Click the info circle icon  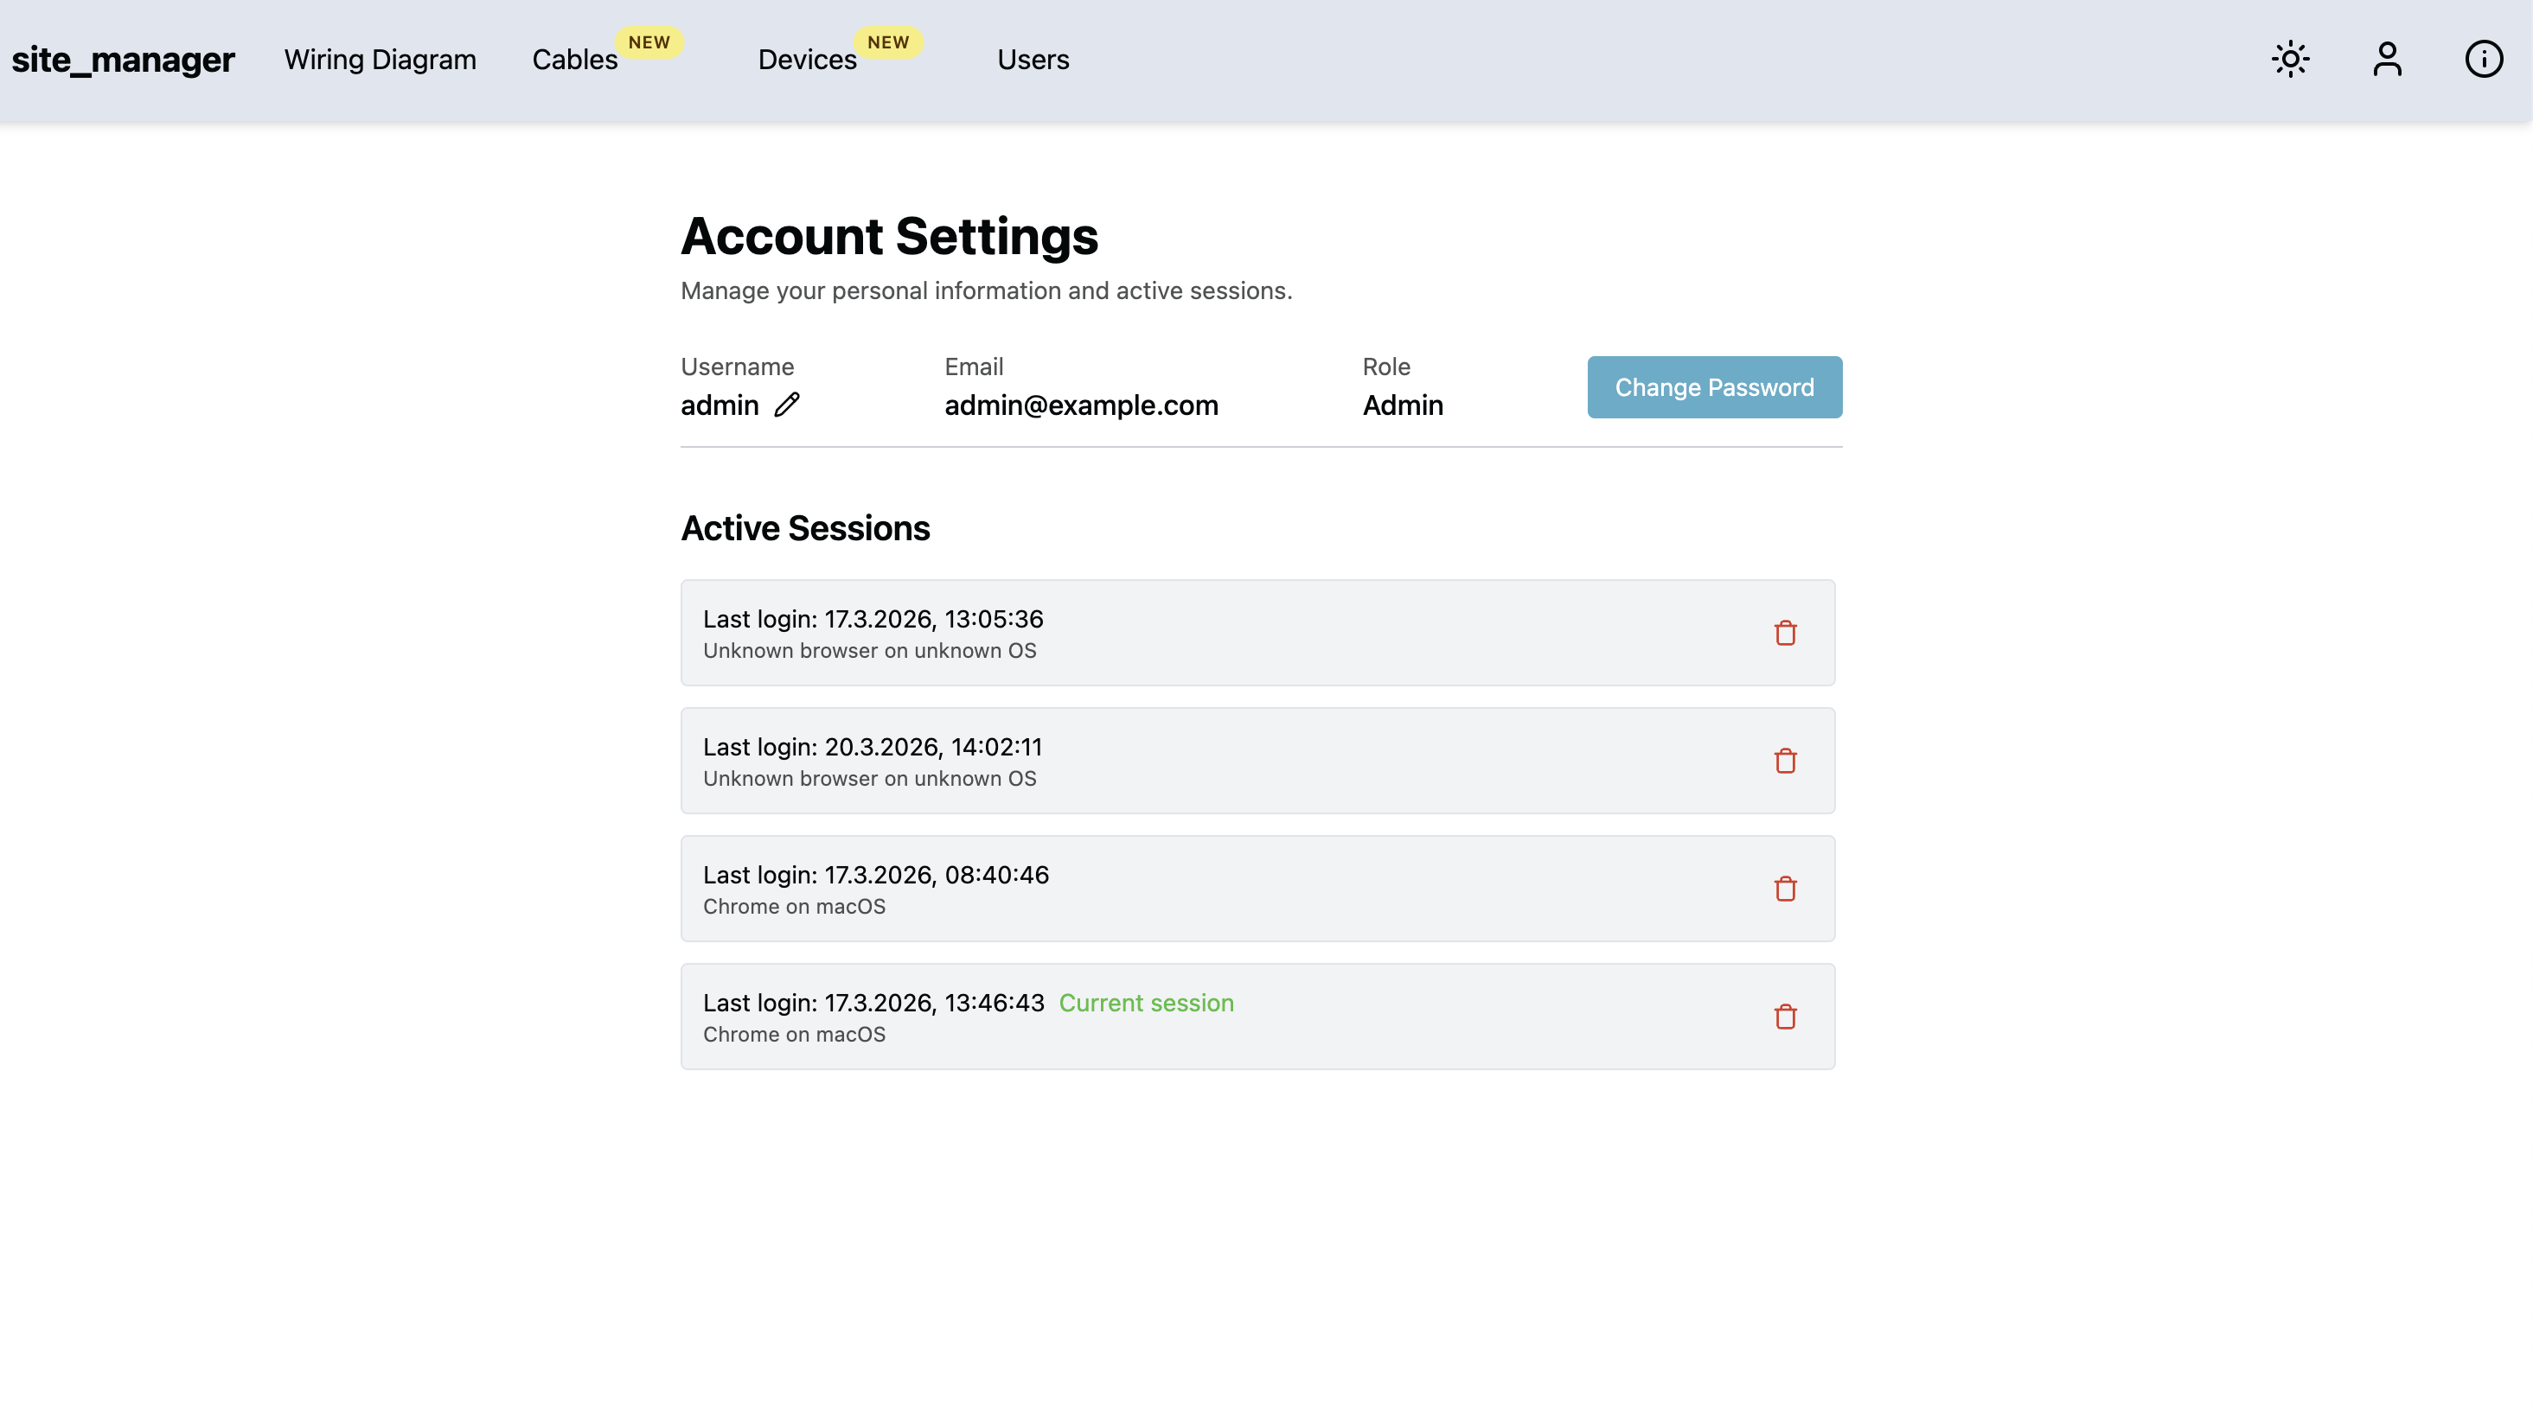[x=2483, y=59]
